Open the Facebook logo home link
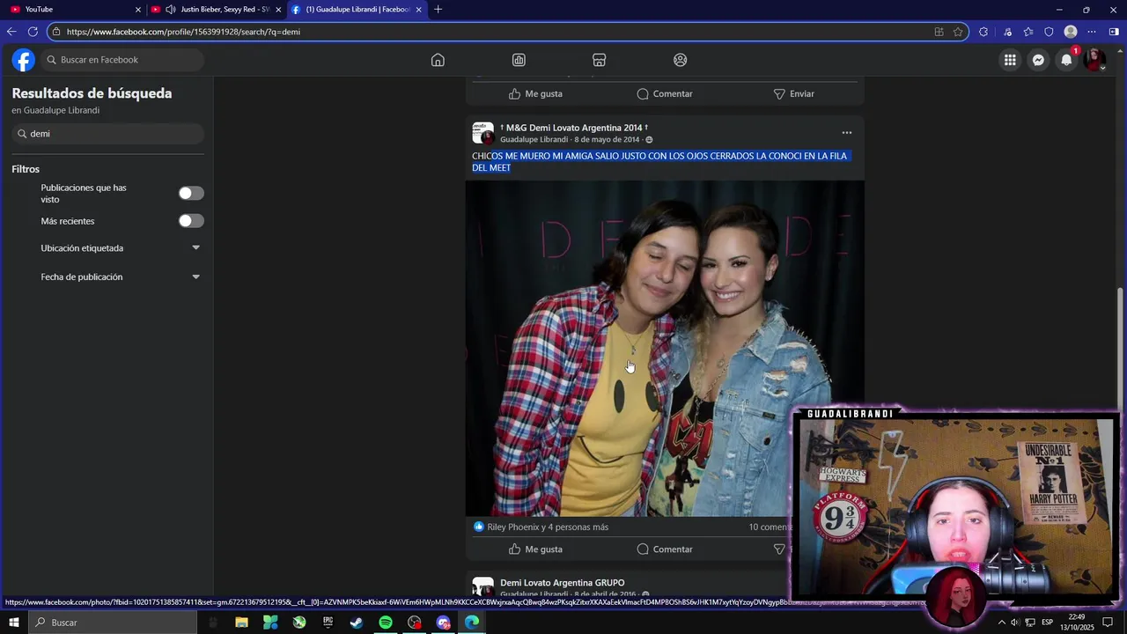1127x634 pixels. point(24,60)
